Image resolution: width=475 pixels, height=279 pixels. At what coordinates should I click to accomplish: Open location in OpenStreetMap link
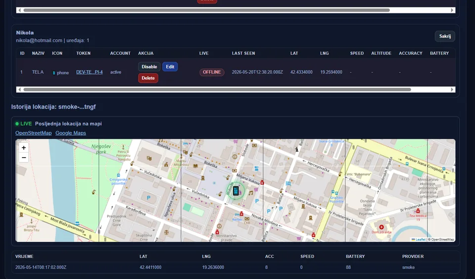pyautogui.click(x=33, y=133)
